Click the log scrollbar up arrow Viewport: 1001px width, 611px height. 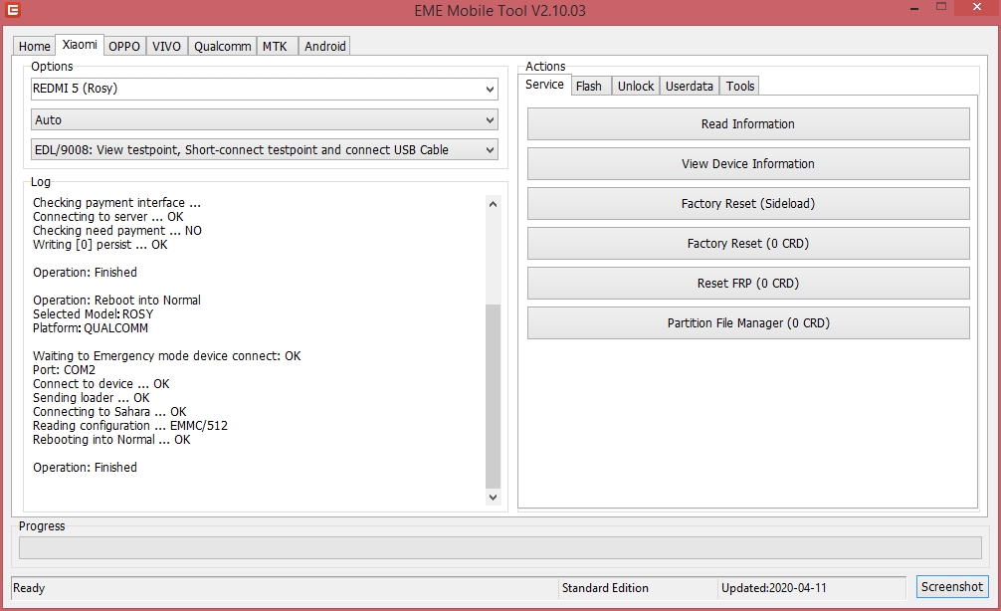pos(493,204)
